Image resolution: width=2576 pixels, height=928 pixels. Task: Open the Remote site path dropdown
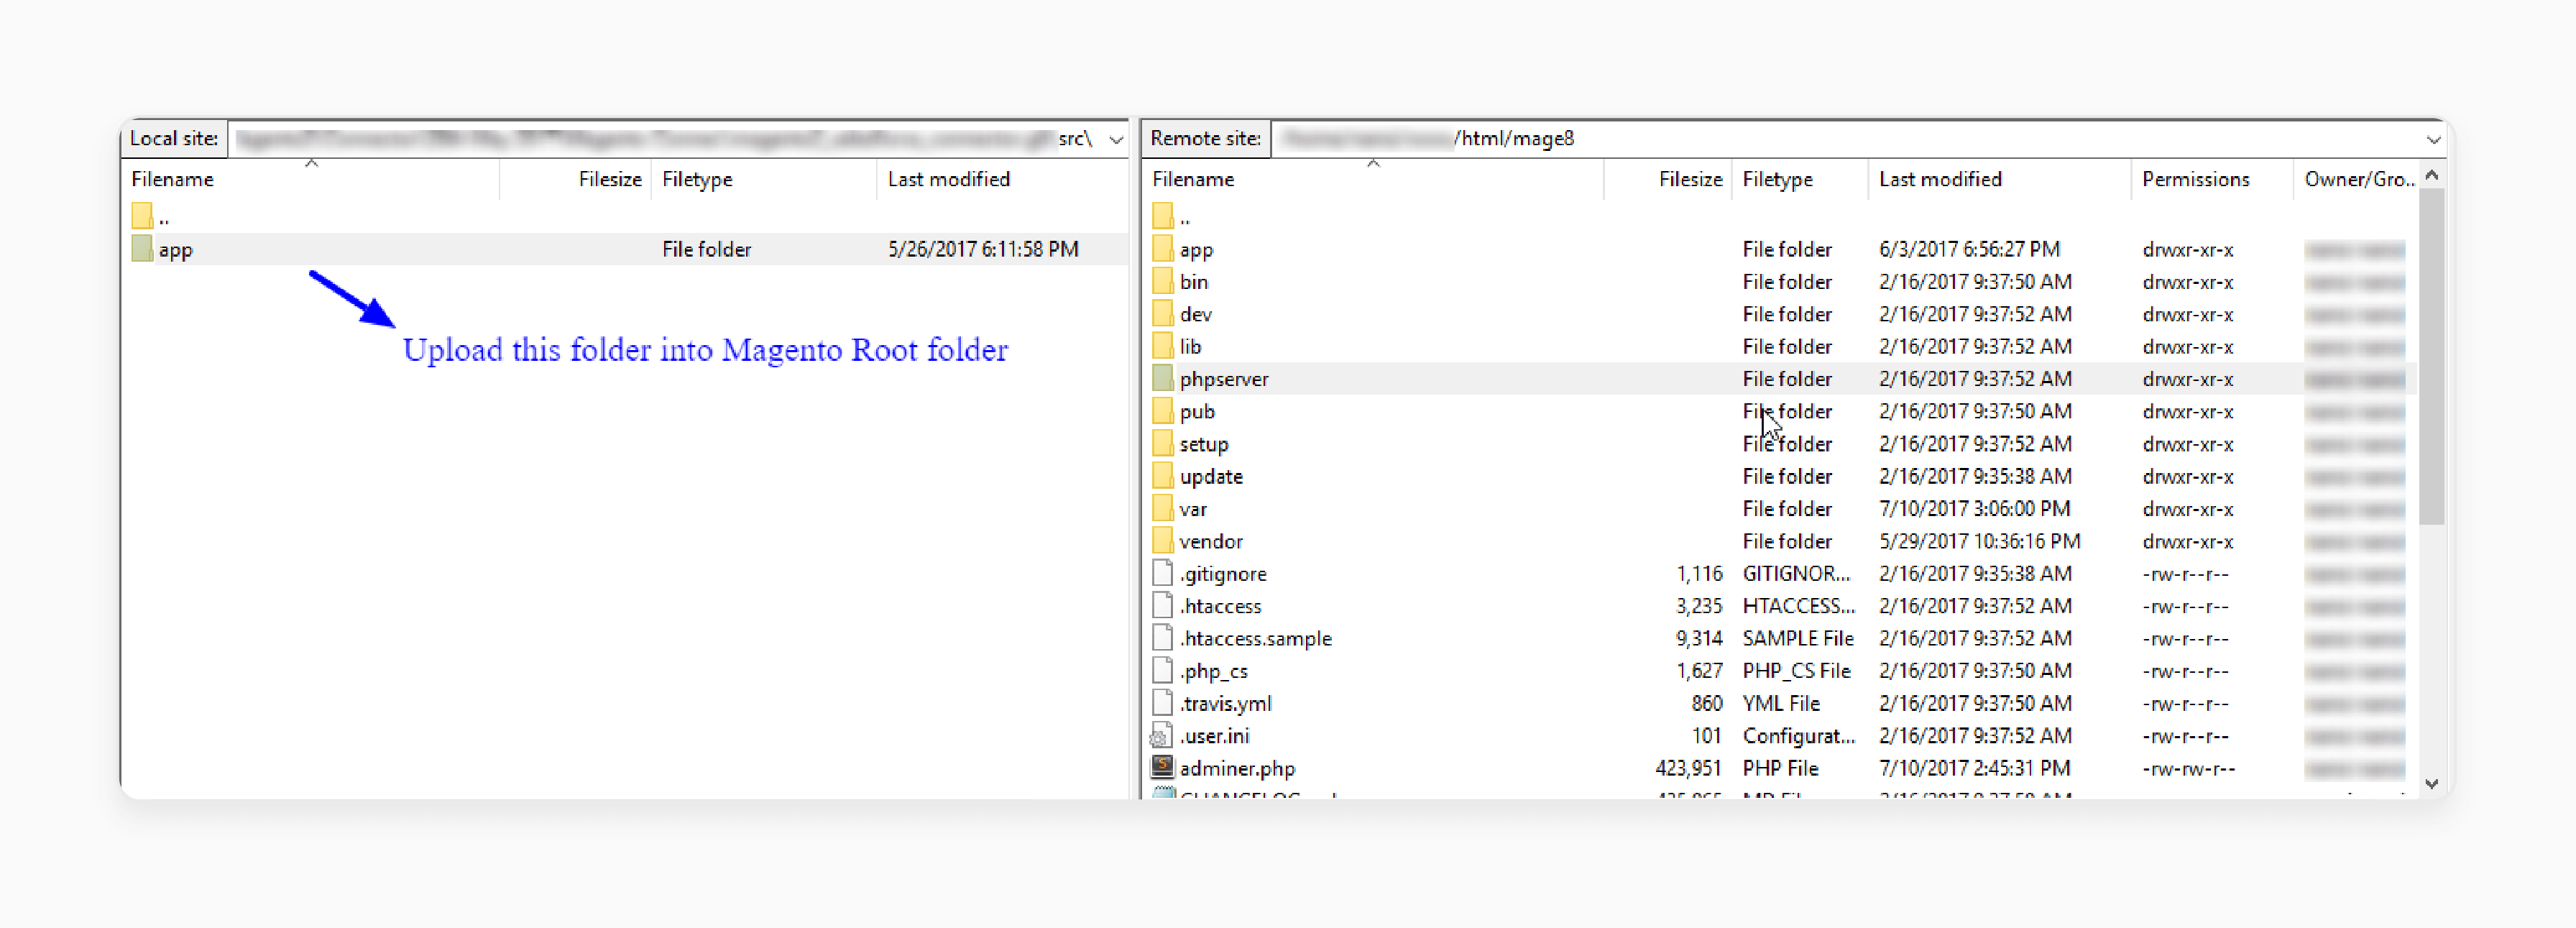coord(2434,139)
